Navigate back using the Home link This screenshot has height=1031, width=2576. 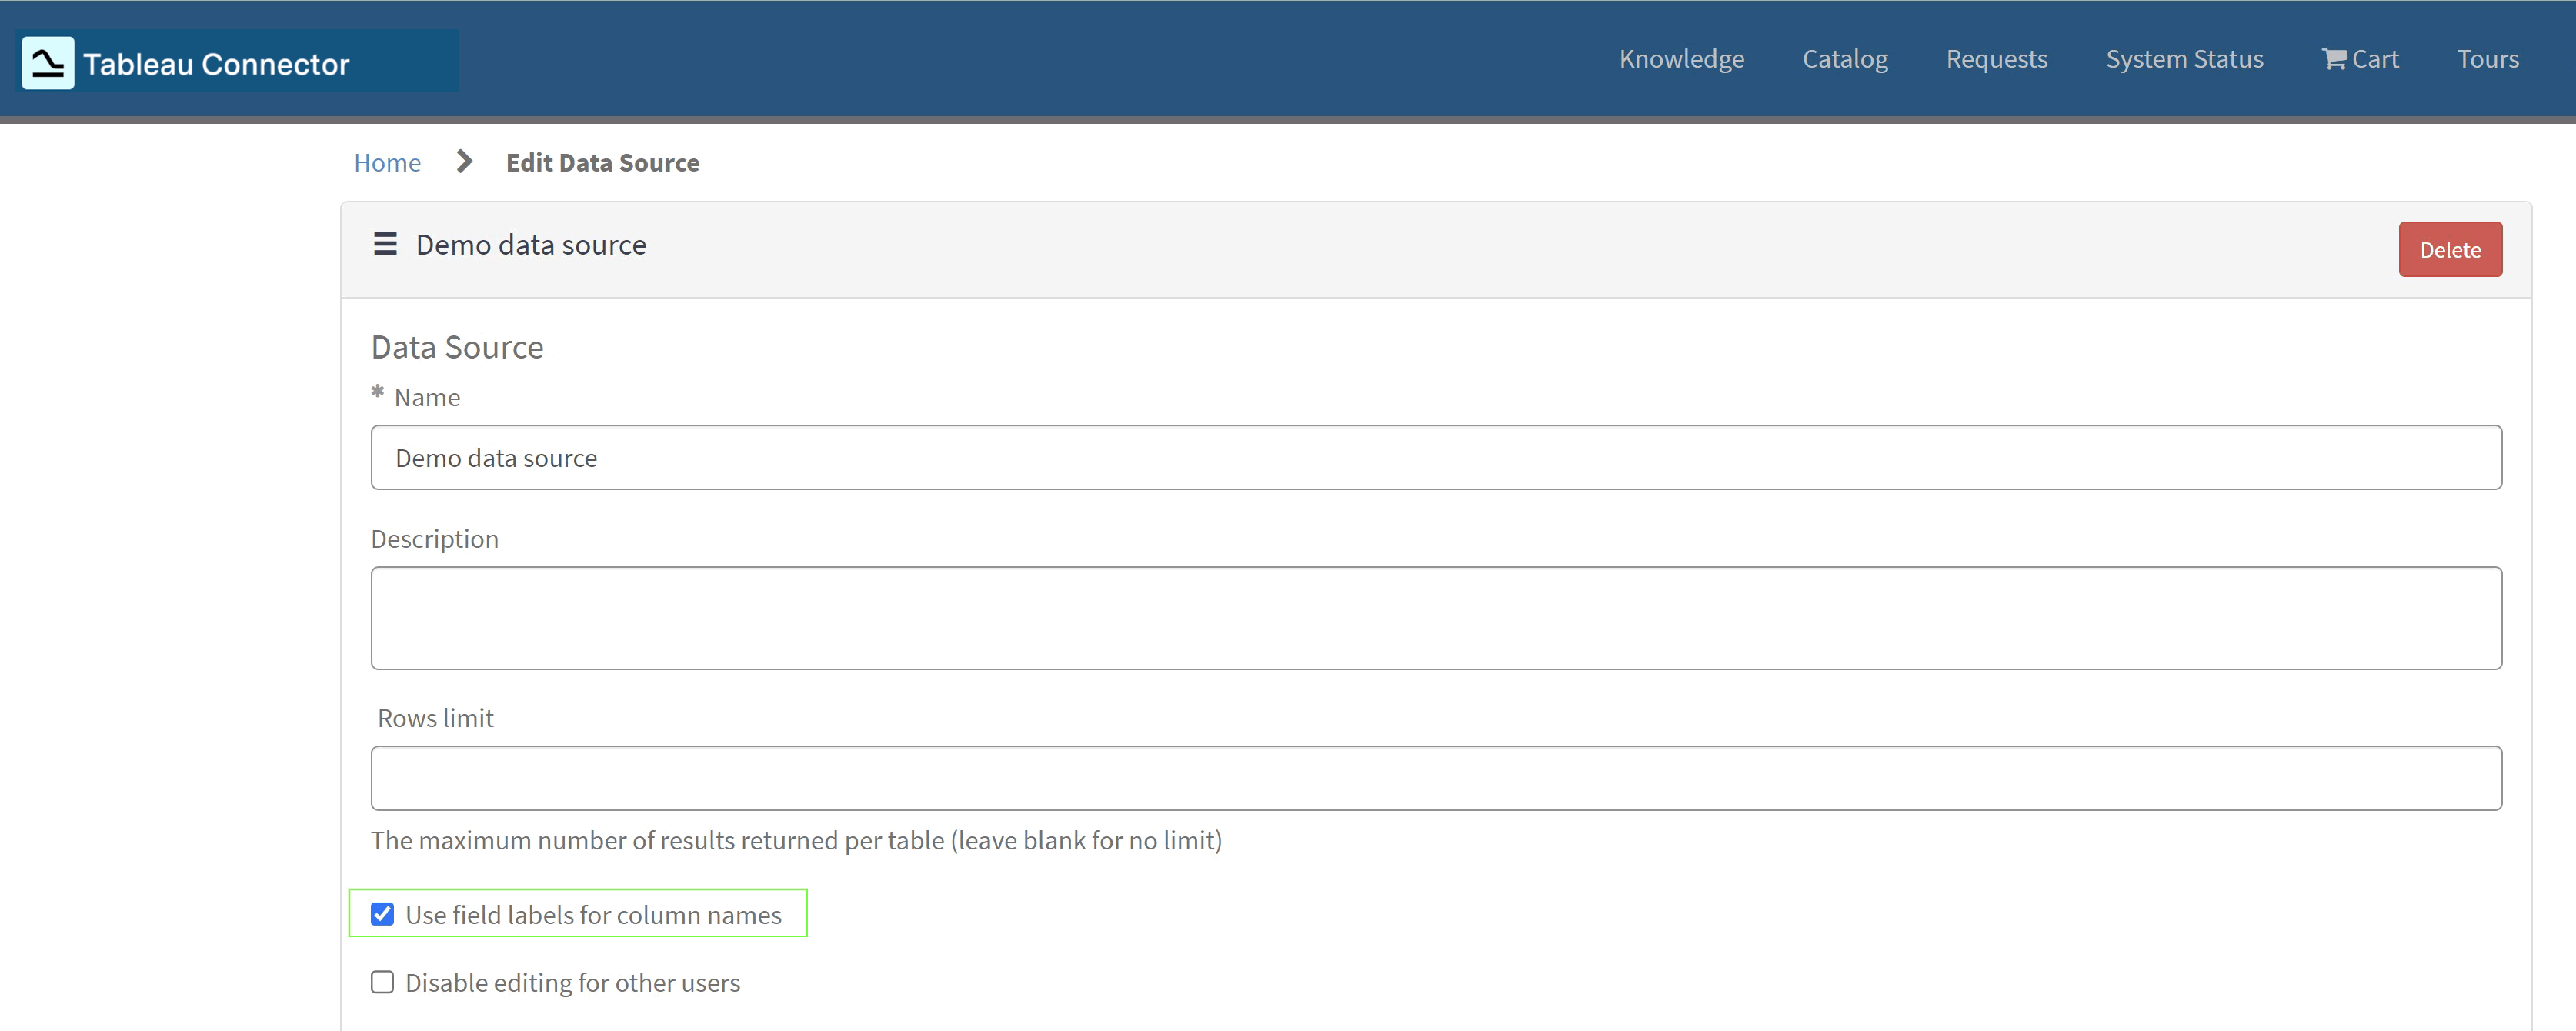tap(387, 162)
